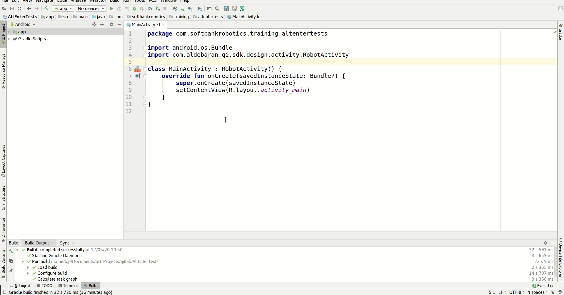Click the Sync Project with Gradle Files icon

tap(175, 9)
